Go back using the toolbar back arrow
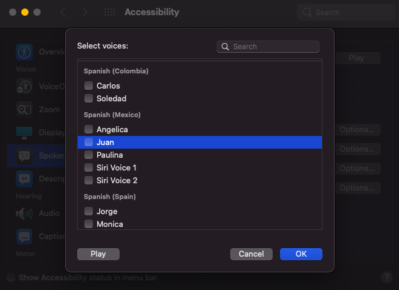This screenshot has height=290, width=399. (x=63, y=12)
